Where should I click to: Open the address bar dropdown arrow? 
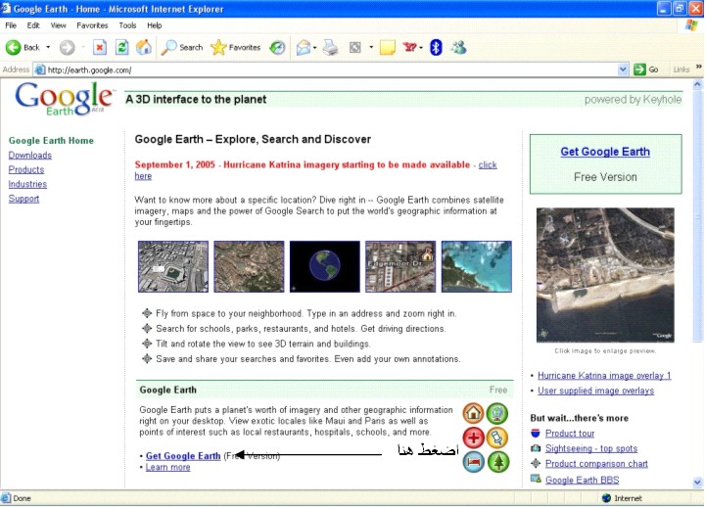(623, 69)
